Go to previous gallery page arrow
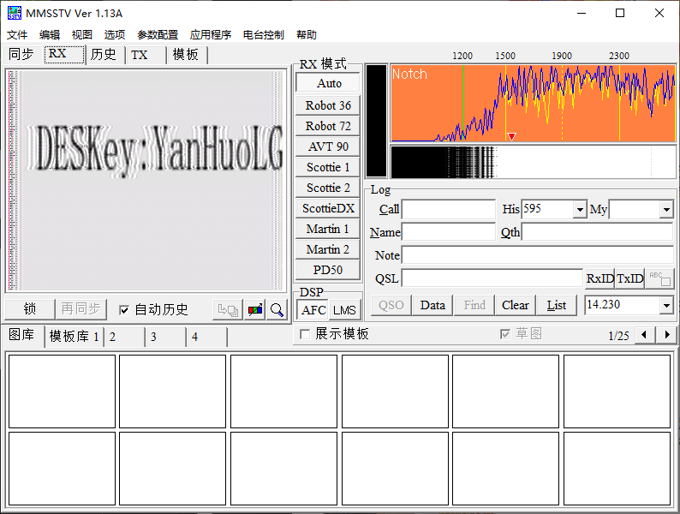Viewport: 680px width, 514px height. [644, 334]
